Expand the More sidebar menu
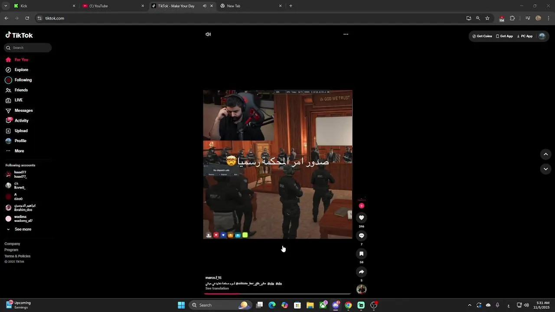The height and width of the screenshot is (312, 555). coord(15,151)
